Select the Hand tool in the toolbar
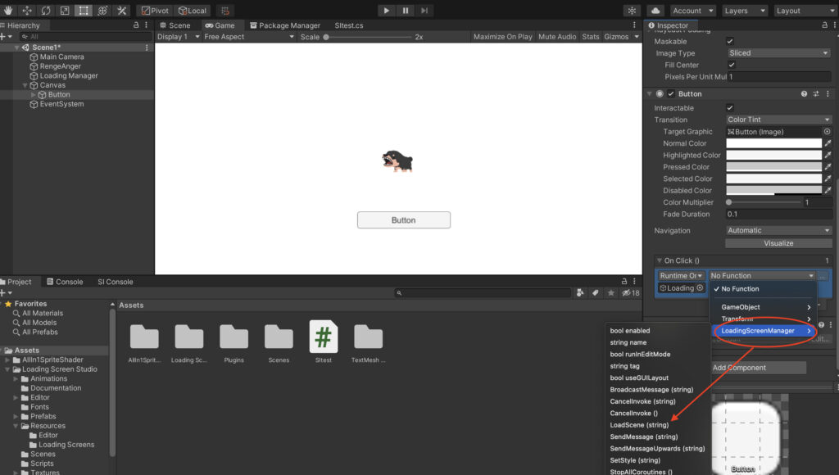This screenshot has width=839, height=475. point(8,10)
